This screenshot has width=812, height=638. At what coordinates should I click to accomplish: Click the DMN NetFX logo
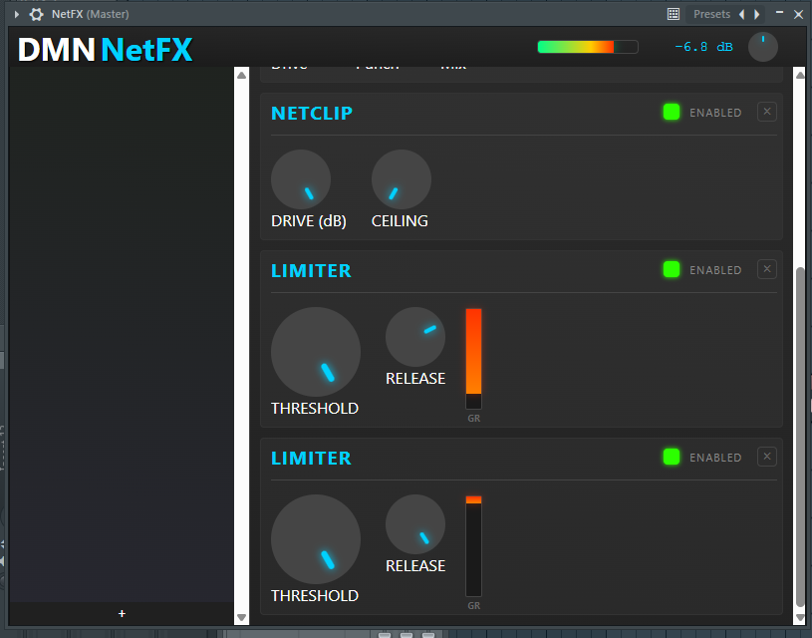click(106, 50)
